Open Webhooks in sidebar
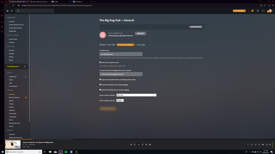The width and height of the screenshot is (275, 154). point(13,31)
